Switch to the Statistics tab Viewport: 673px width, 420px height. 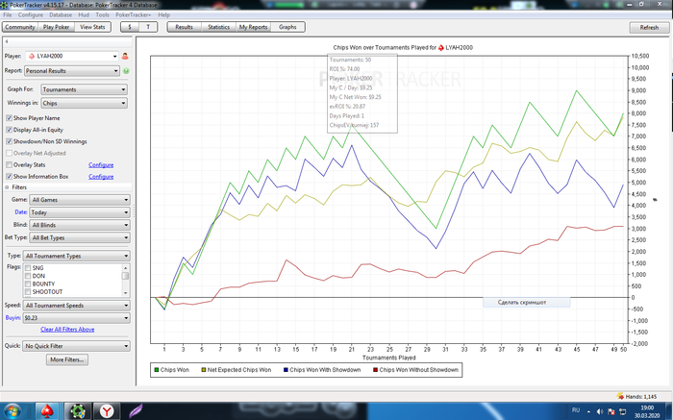click(218, 27)
